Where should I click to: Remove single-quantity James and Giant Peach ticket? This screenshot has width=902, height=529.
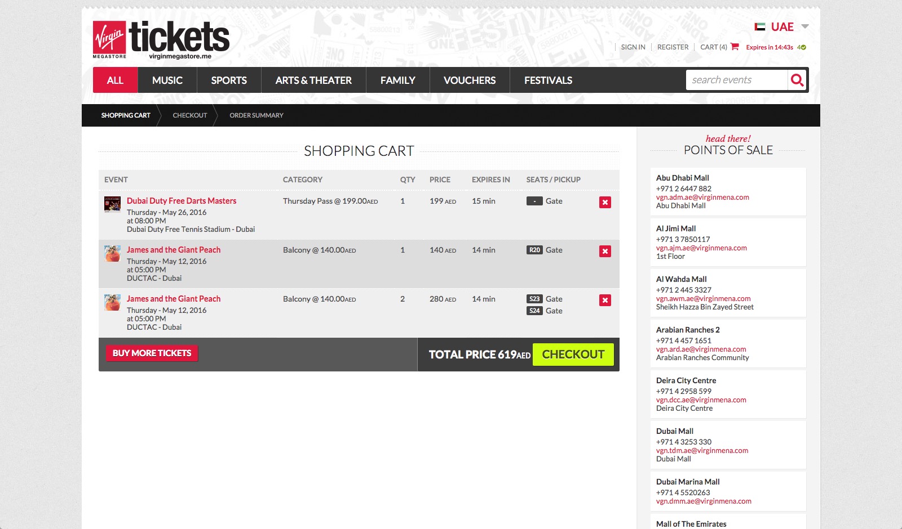pos(605,252)
